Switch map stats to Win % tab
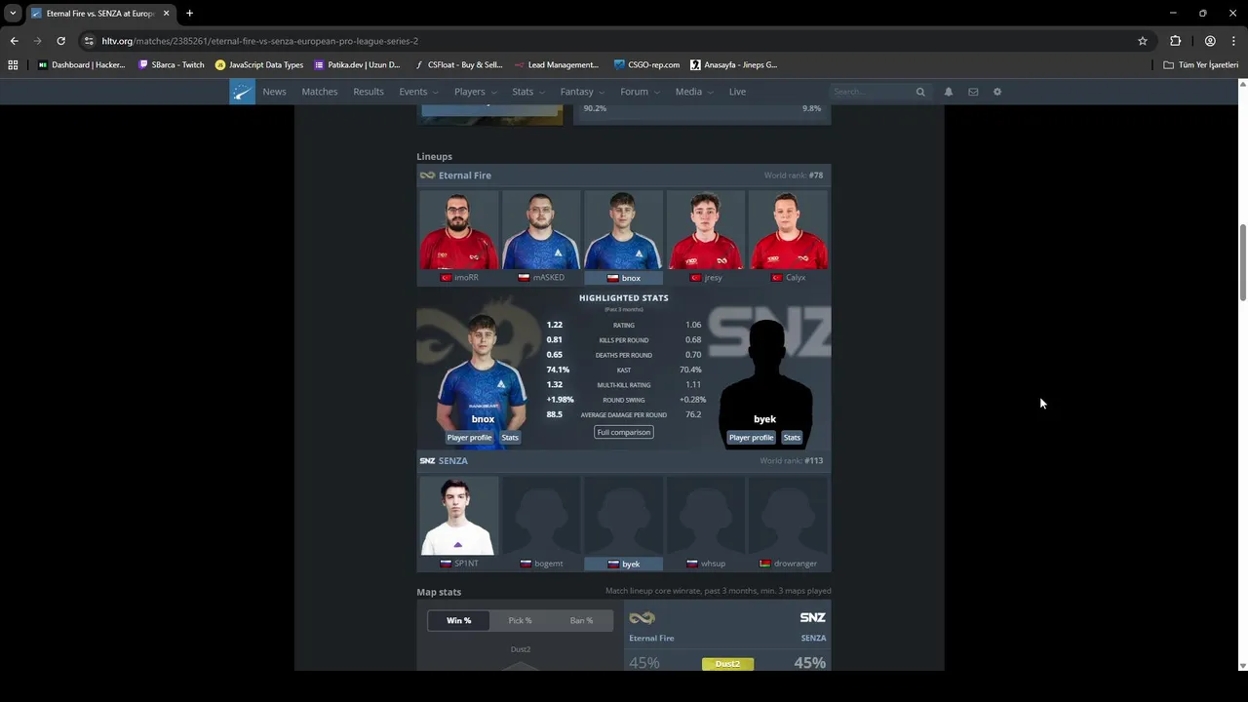1248x702 pixels. (x=459, y=621)
